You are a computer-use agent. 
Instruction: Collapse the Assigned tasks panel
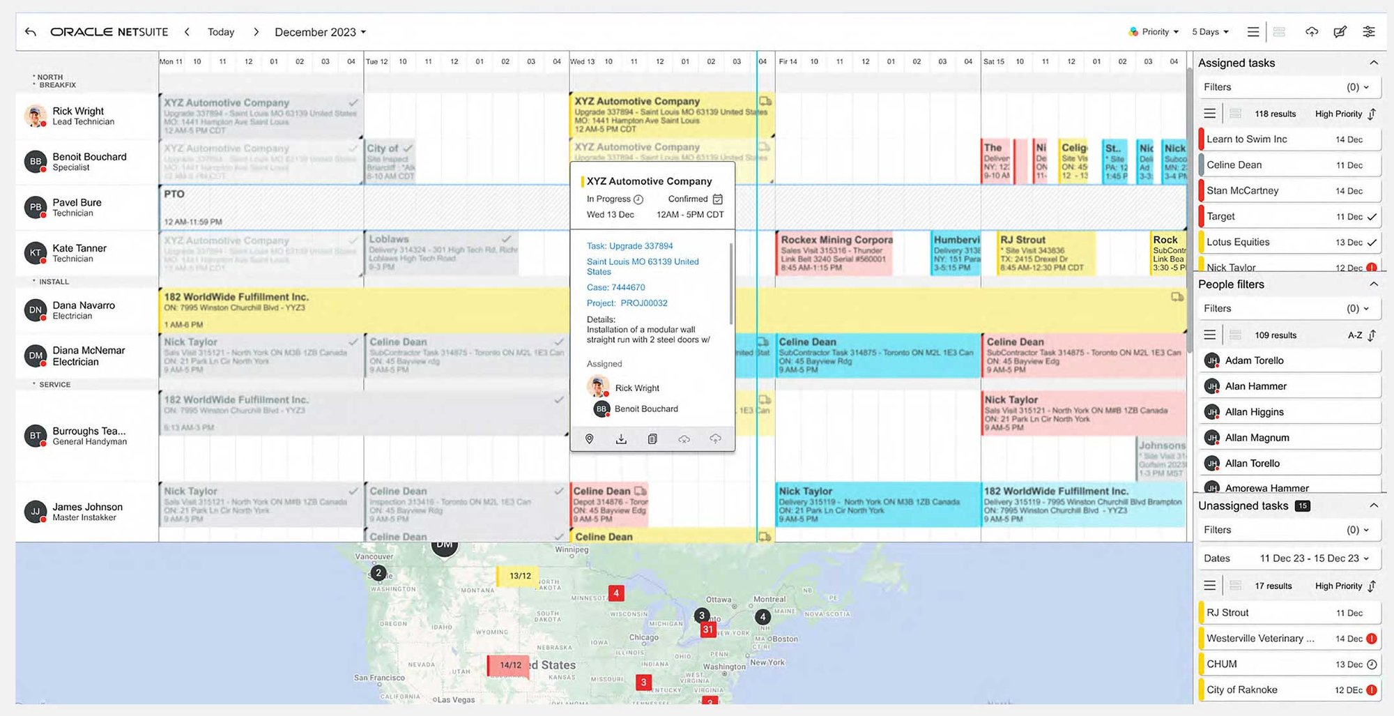click(x=1374, y=63)
